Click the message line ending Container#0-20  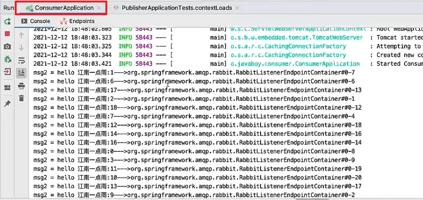tap(197, 178)
